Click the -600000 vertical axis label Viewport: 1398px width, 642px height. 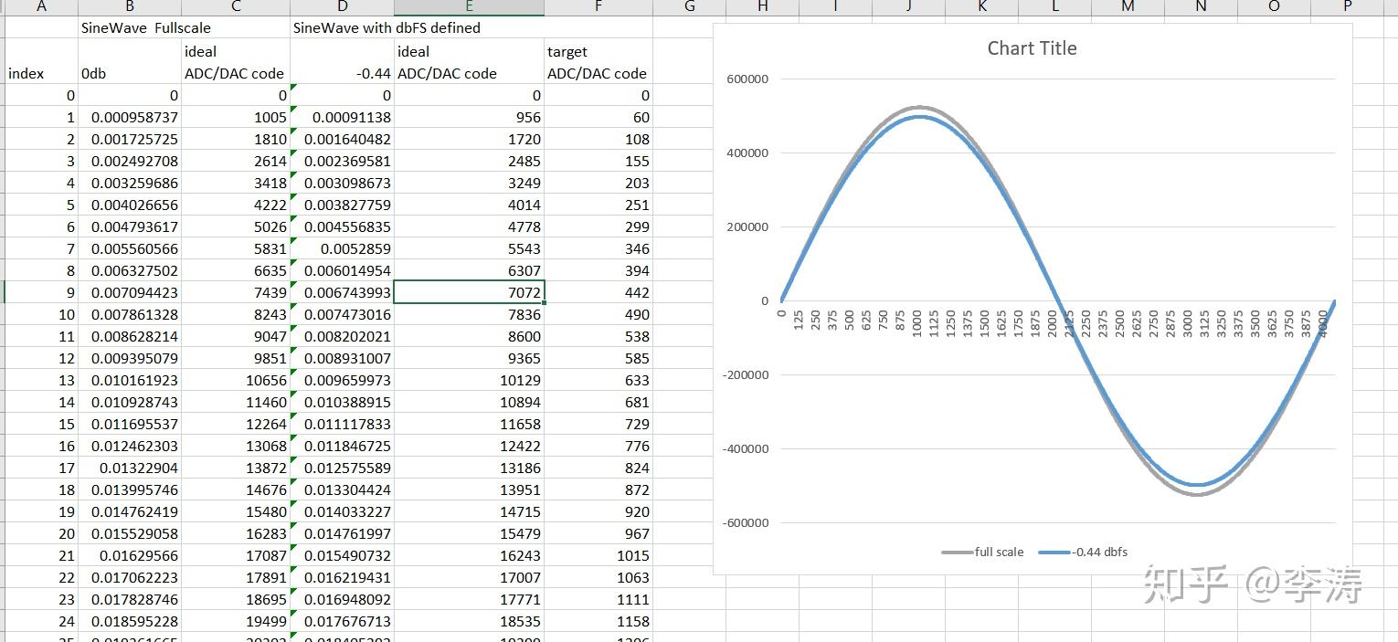746,522
